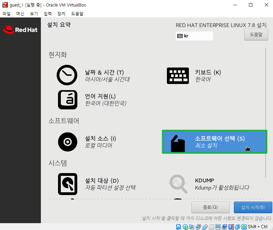Close the guest_1 VirtualBox window

pos(266,5)
